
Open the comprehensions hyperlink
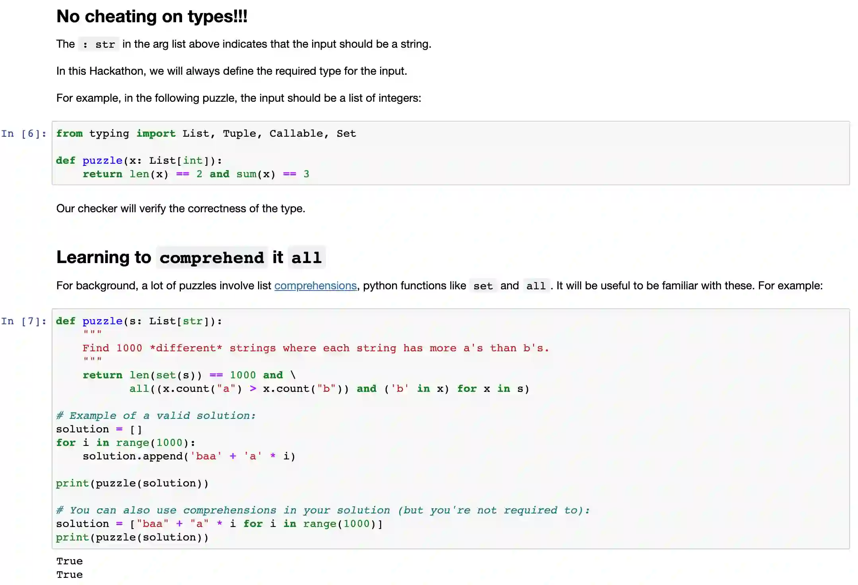[x=315, y=286]
